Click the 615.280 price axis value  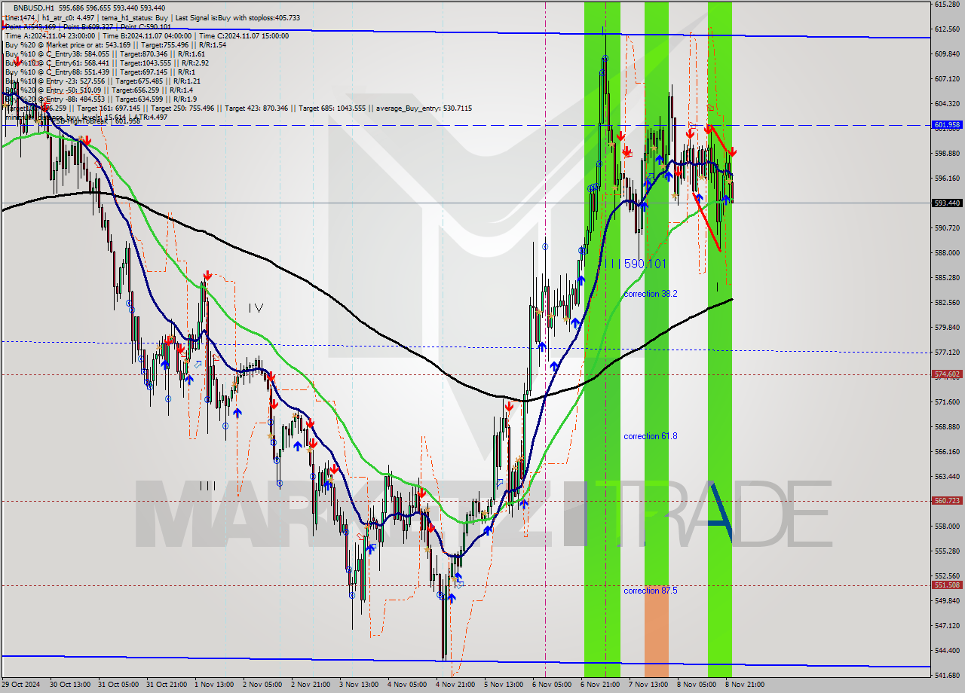[x=947, y=5]
